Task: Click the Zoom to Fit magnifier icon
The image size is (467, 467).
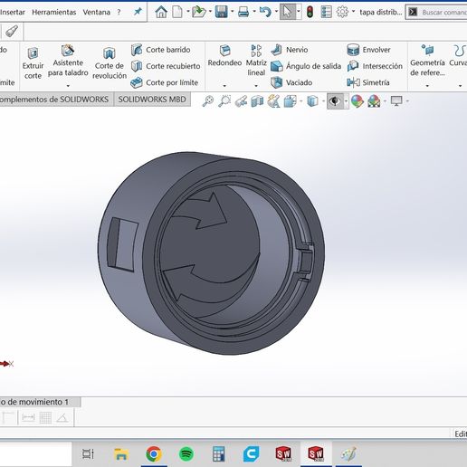Action: 208,101
